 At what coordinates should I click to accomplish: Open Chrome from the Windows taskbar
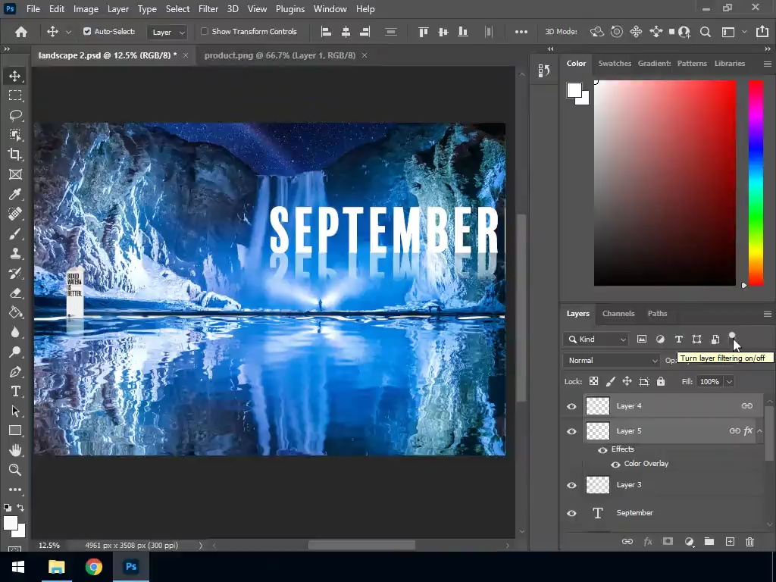pyautogui.click(x=93, y=567)
